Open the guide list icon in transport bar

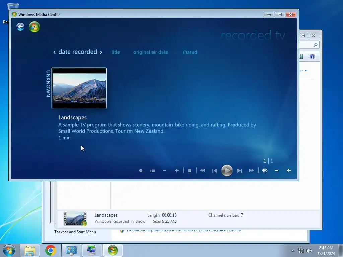[x=153, y=170]
